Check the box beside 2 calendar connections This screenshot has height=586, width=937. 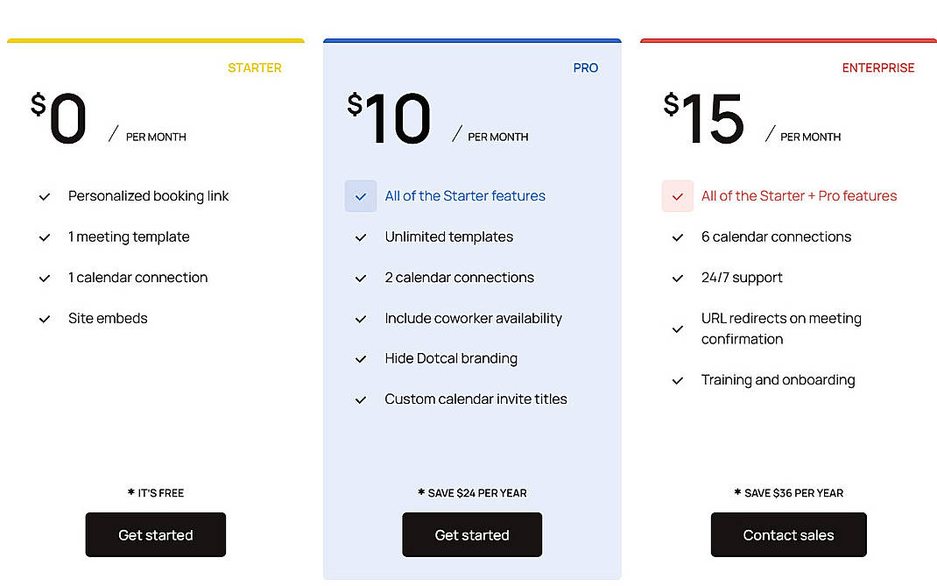[x=361, y=278]
